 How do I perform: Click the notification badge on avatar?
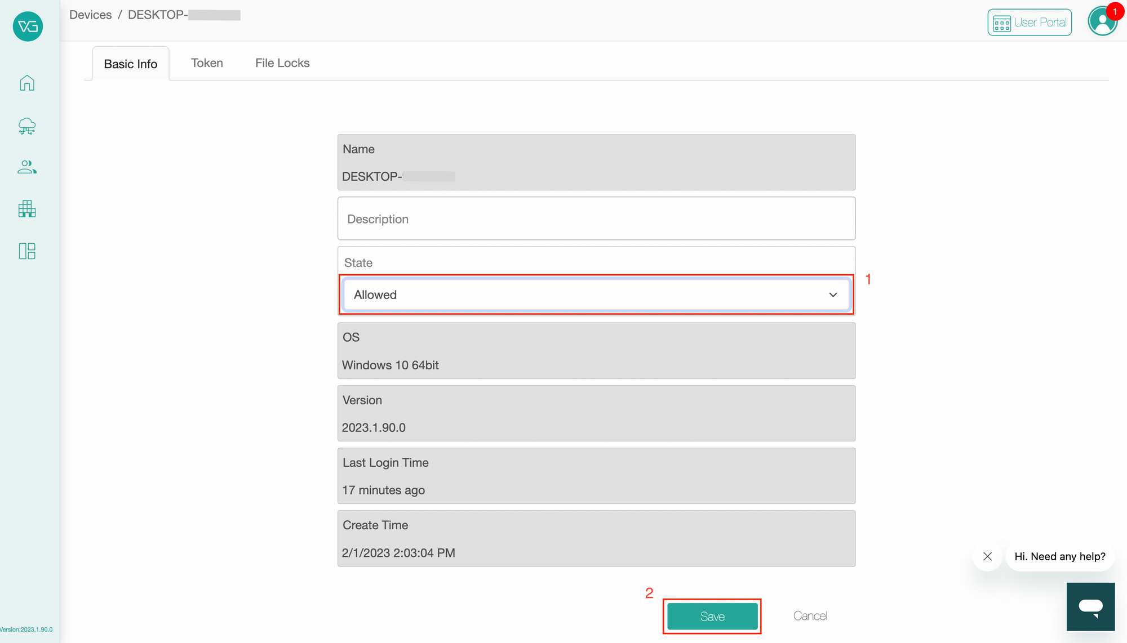(x=1115, y=11)
